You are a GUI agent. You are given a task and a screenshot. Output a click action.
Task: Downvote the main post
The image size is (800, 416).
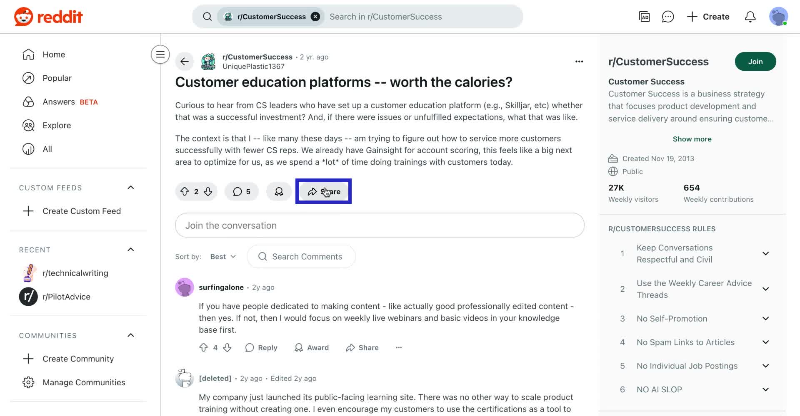[x=208, y=191]
